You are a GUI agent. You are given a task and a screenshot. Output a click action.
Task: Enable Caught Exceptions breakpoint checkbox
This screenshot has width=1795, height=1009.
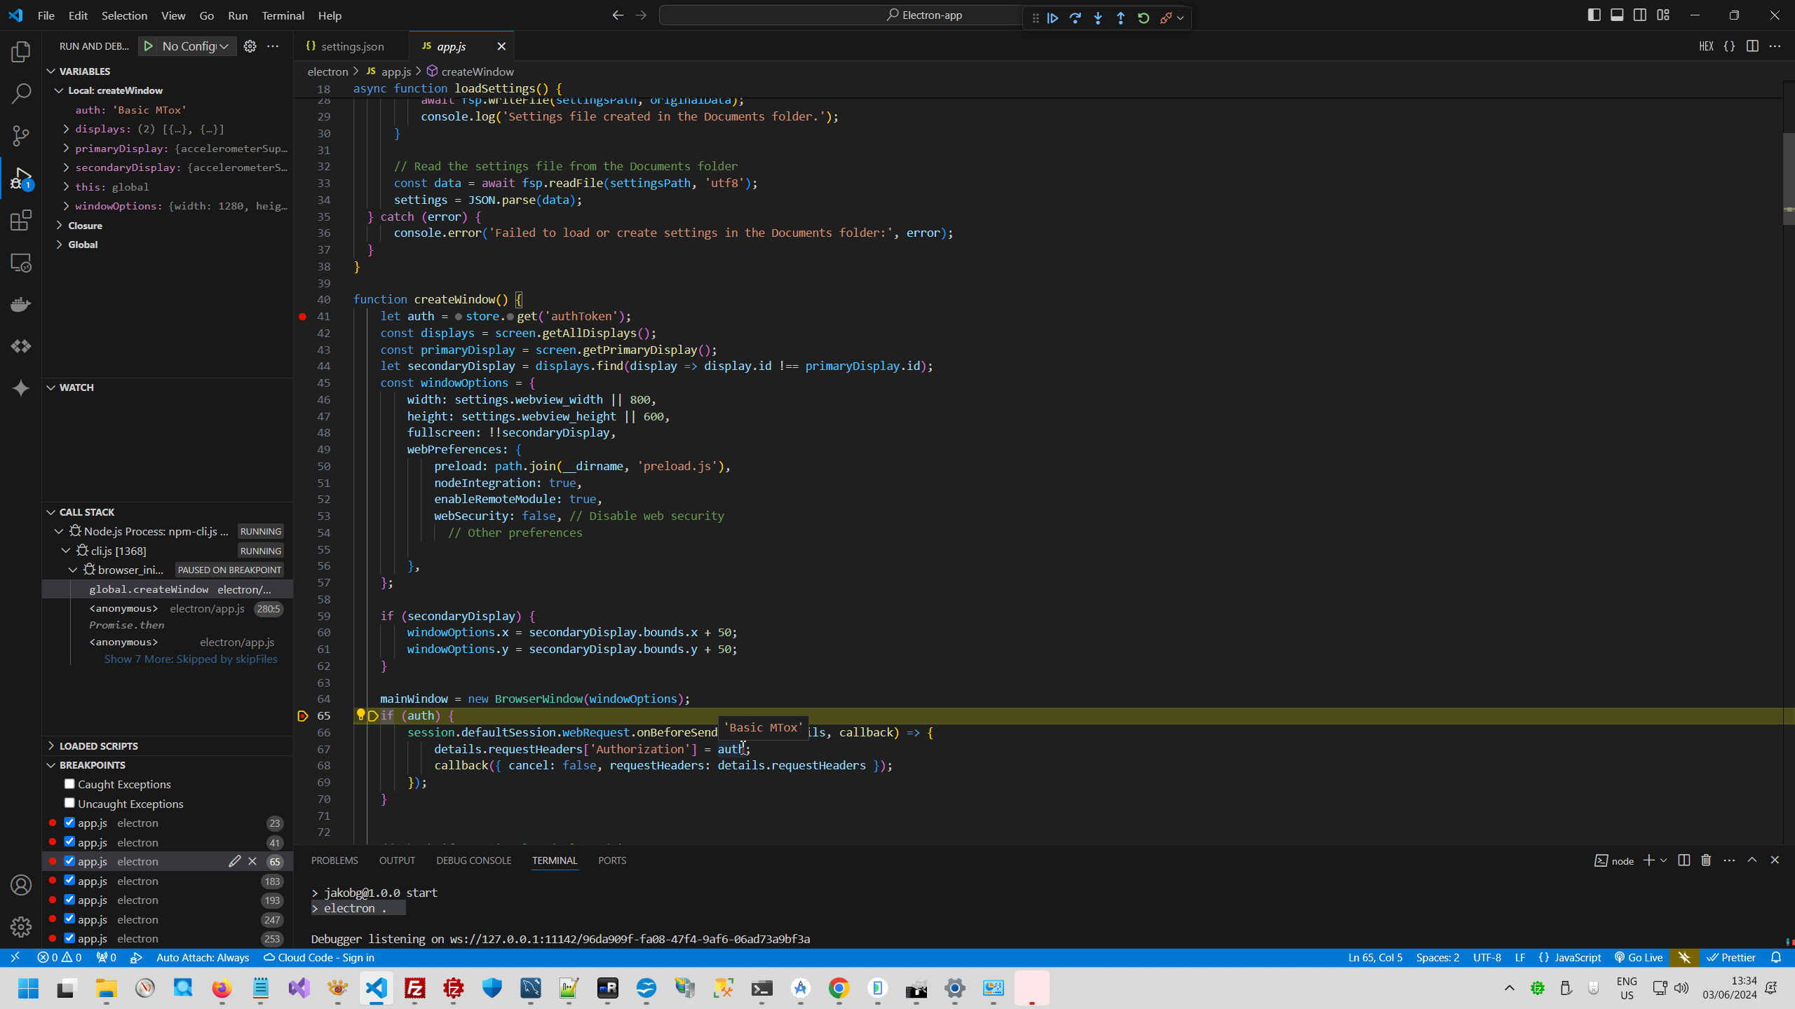point(69,784)
